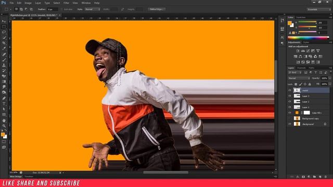Select the Horizontal Type tool
The image size is (333, 187).
click(4, 104)
